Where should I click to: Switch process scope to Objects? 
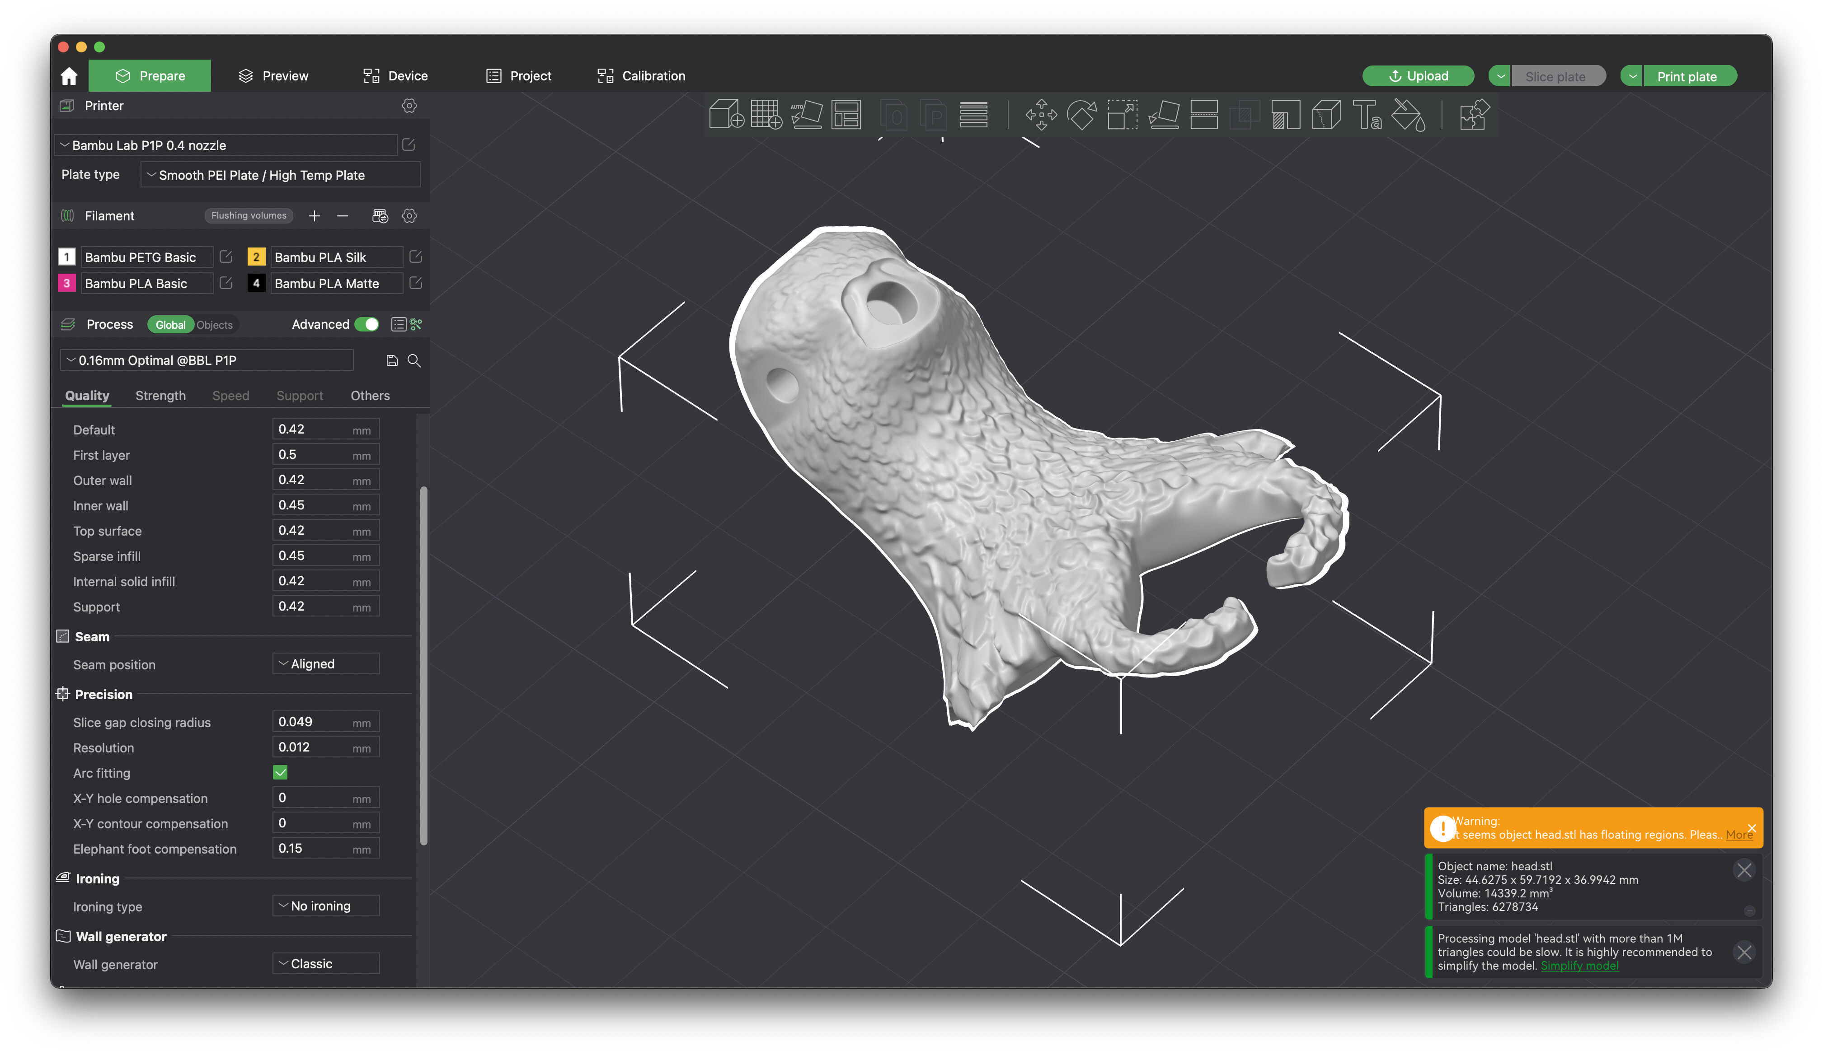pos(215,325)
